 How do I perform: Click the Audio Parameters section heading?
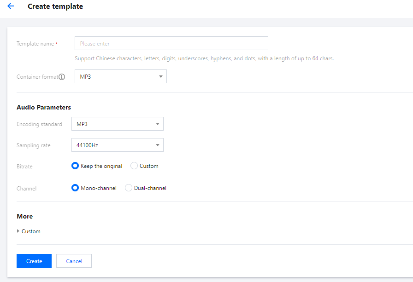coord(44,107)
